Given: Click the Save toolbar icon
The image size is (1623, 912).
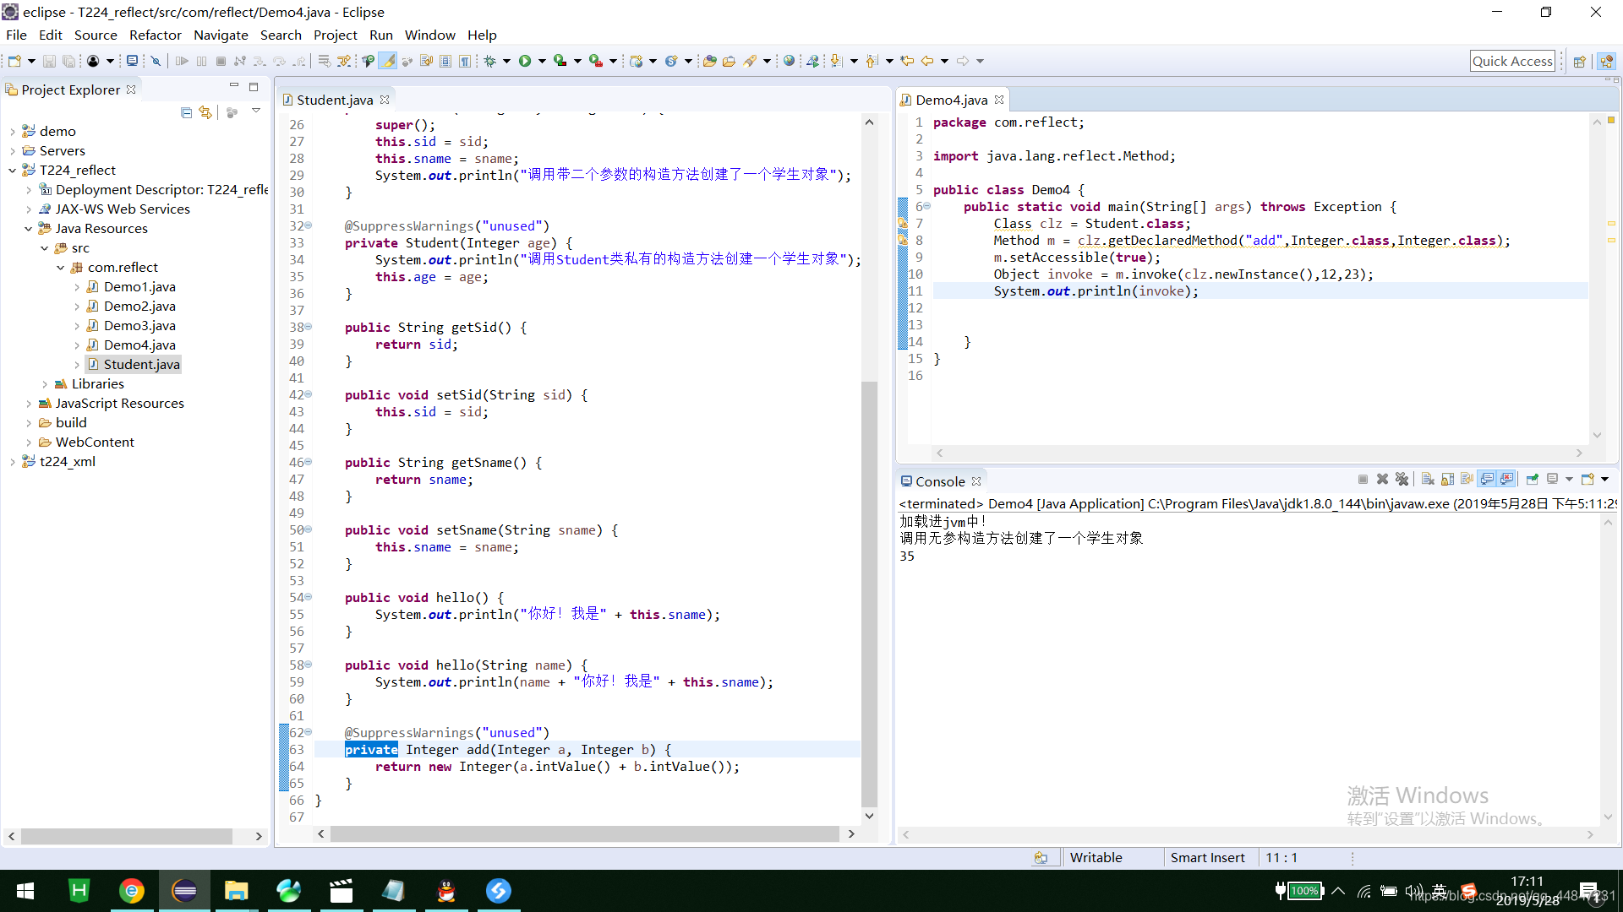Looking at the screenshot, I should 49,61.
